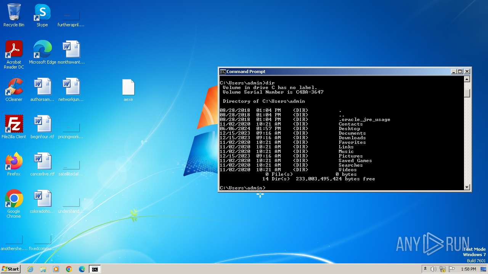
Task: Click the Command Prompt scrollbar thumb
Action: pos(467,93)
